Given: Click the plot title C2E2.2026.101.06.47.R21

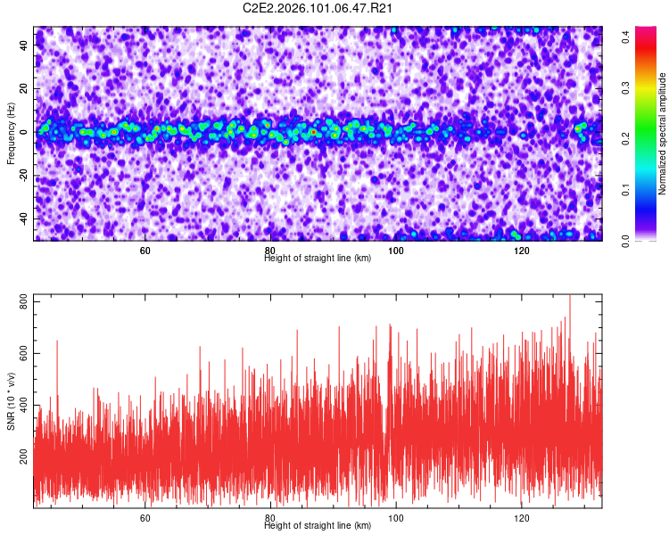Looking at the screenshot, I should point(318,8).
